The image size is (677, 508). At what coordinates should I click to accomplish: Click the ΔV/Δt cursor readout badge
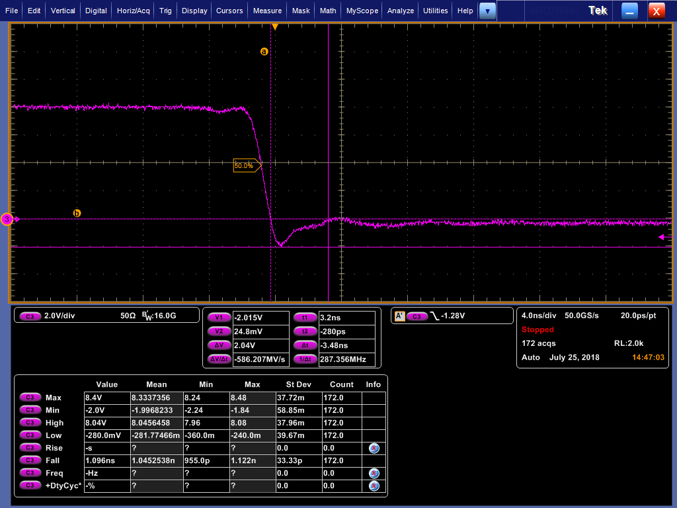[x=219, y=359]
